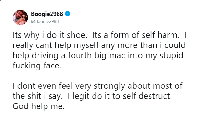Click the words "about most of"

coord(155,86)
